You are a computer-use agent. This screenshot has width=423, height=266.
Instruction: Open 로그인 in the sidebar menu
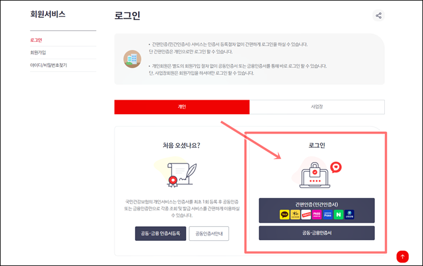point(36,40)
